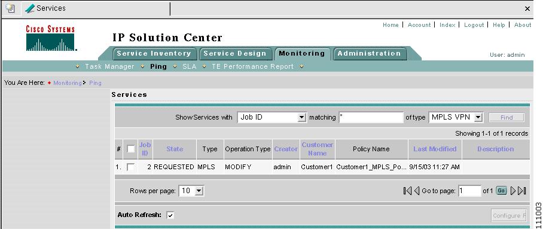Screen dimensions: 543x229
Task: Click the Customer1_MPLS_Po... policy name cell
Action: 371,167
